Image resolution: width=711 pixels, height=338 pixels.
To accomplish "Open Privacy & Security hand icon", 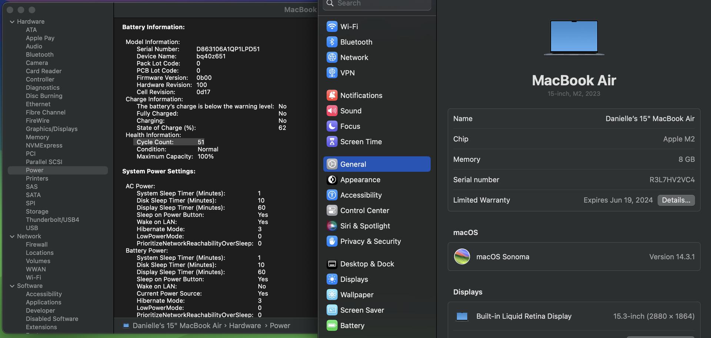I will coord(332,241).
